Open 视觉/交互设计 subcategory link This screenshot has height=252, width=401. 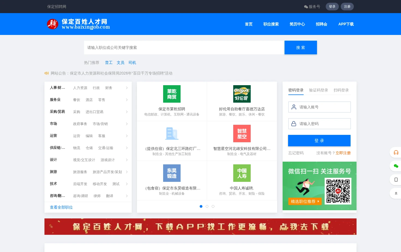click(84, 160)
